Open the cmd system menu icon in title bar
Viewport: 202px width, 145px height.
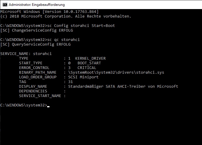coord(5,5)
